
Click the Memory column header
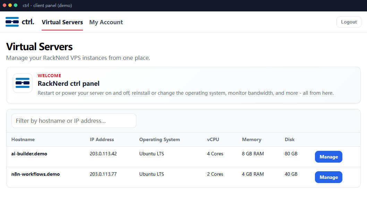click(251, 139)
